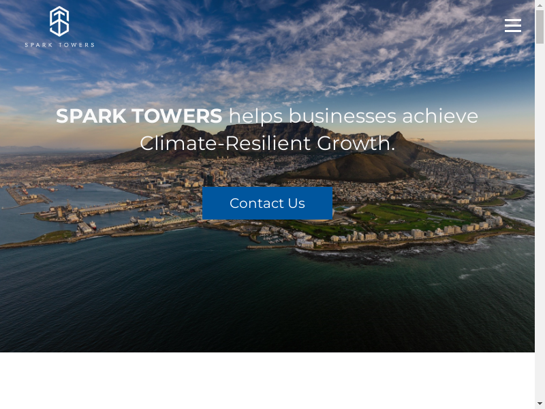The image size is (545, 409).
Task: Click the green park area in the photo
Action: (x=409, y=217)
